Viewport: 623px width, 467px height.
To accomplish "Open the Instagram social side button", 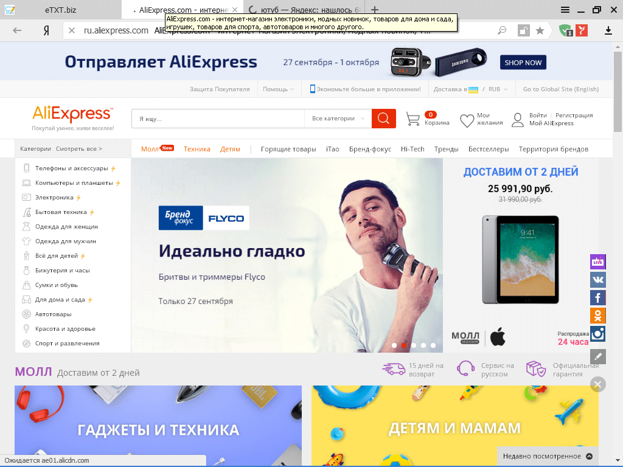I will click(x=597, y=334).
